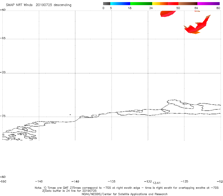Click the color bar label '34'
This screenshot has width=223, height=196.
click(151, 8)
